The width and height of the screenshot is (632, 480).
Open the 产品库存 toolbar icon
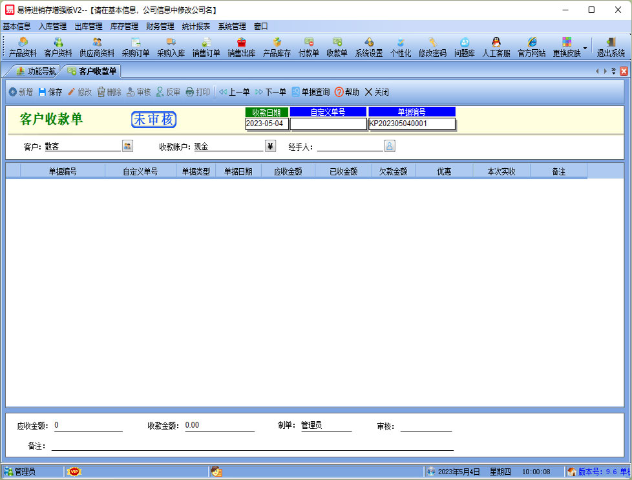[277, 47]
